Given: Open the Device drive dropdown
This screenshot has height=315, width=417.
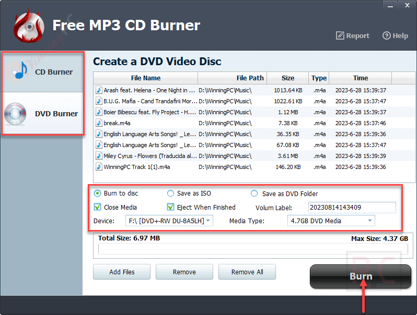Looking at the screenshot, I should tap(169, 221).
